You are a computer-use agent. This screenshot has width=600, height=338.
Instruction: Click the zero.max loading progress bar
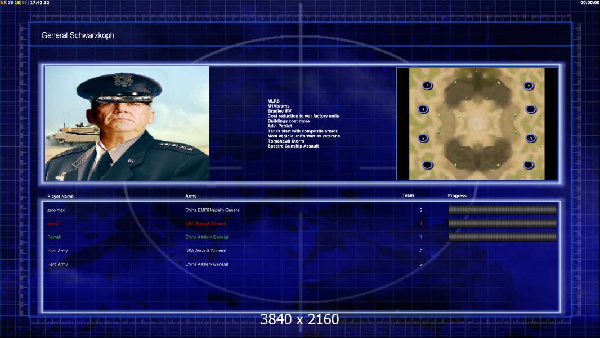pyautogui.click(x=502, y=210)
